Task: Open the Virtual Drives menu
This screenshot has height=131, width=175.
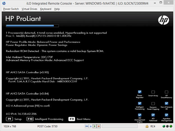Action: coord(29,9)
